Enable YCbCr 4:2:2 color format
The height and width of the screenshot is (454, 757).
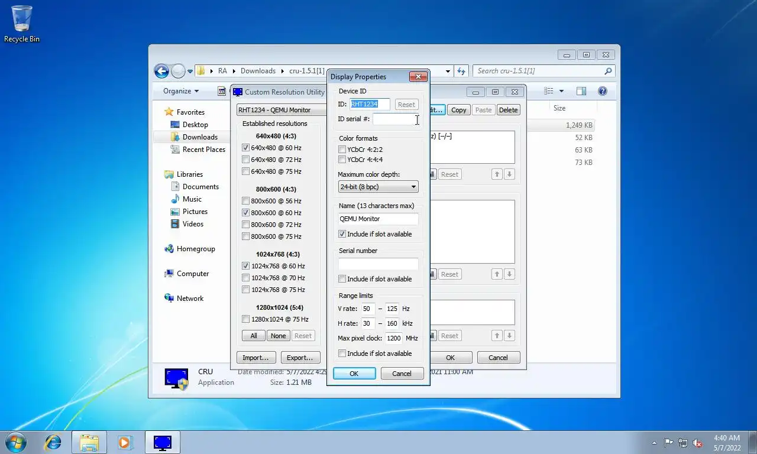tap(342, 150)
